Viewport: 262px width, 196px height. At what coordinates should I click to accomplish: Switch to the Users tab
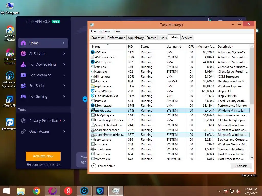point(163,38)
